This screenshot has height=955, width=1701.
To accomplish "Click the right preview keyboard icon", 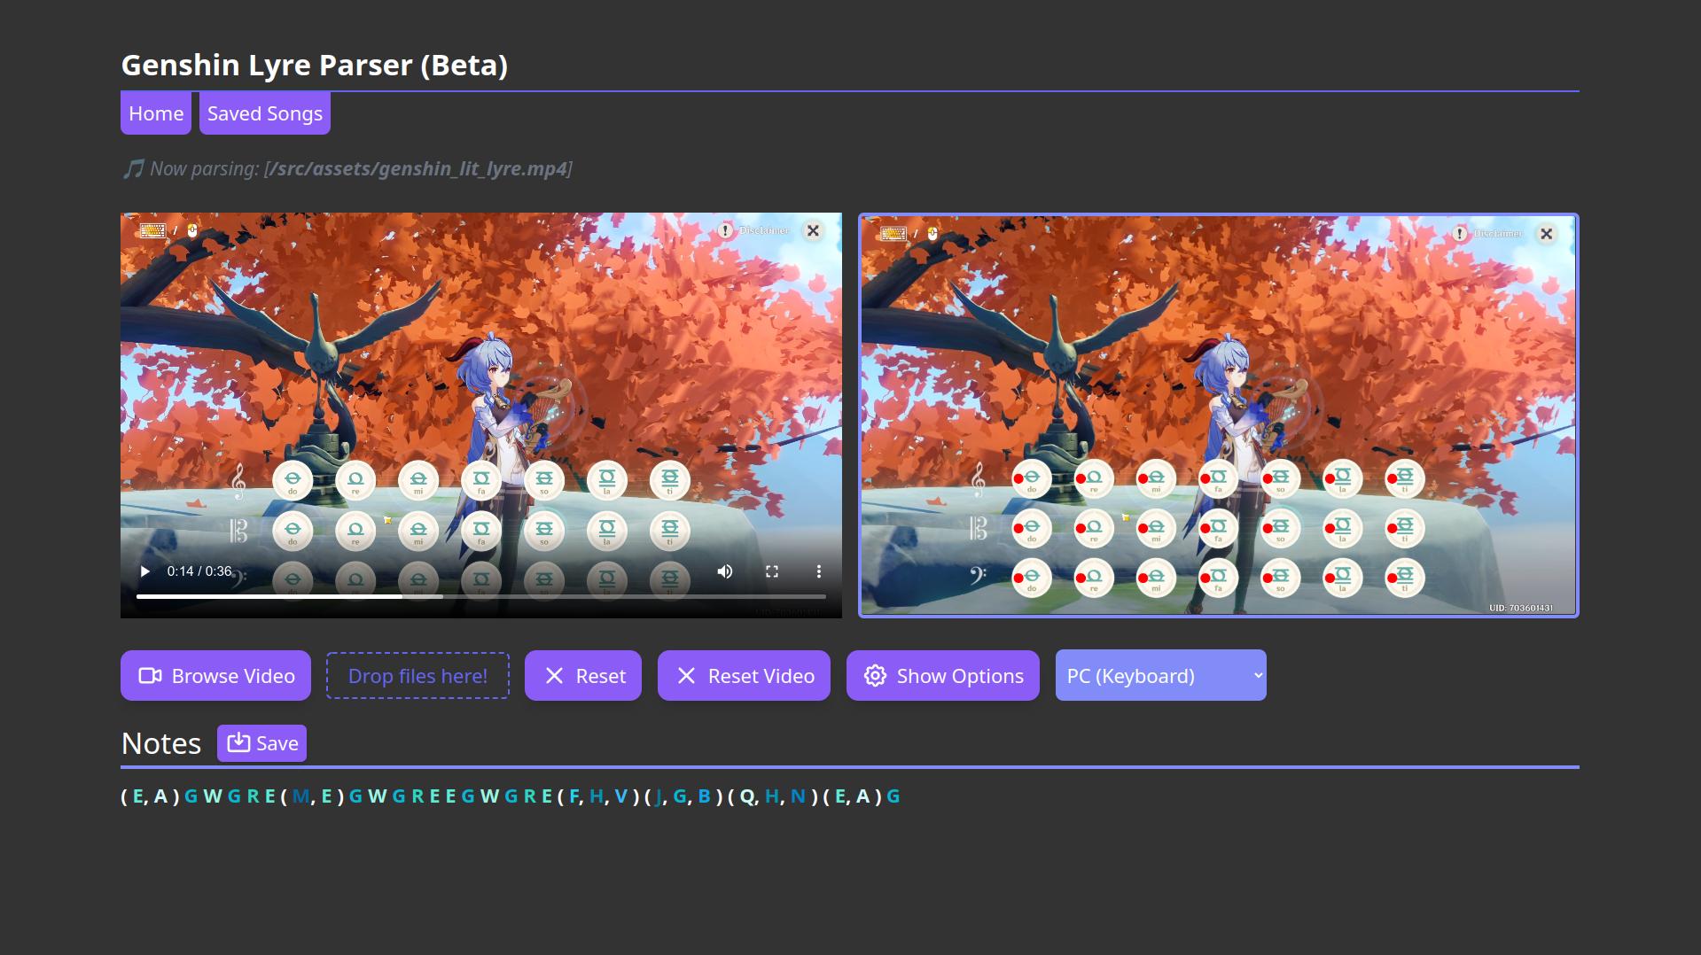I will coord(893,234).
